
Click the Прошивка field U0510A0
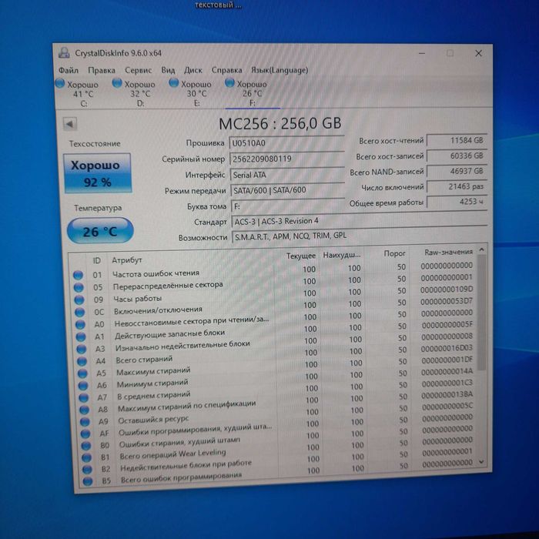point(286,143)
